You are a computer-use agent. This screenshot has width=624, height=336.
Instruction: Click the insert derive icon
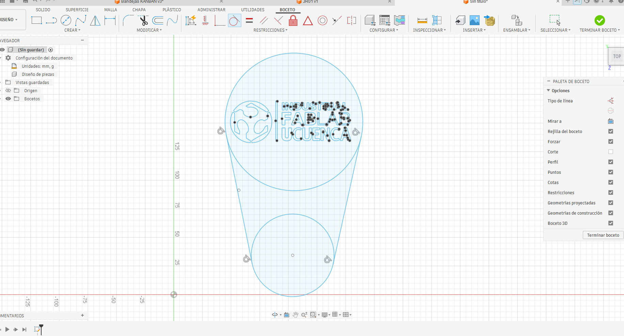point(489,20)
